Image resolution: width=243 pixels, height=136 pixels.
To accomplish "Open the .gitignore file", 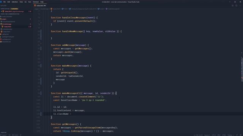I will click(x=5, y=34).
